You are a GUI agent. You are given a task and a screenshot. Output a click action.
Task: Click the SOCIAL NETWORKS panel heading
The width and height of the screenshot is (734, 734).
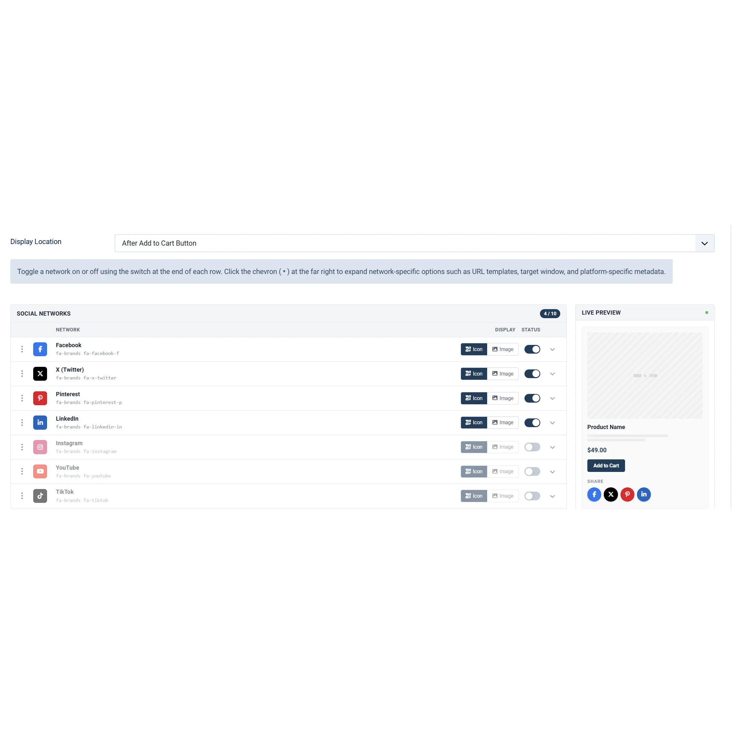[x=44, y=313]
